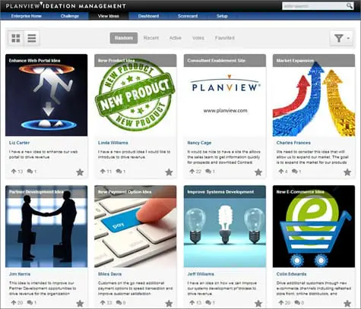
Task: Open the light bulbs Systems Development image
Action: tap(225, 226)
